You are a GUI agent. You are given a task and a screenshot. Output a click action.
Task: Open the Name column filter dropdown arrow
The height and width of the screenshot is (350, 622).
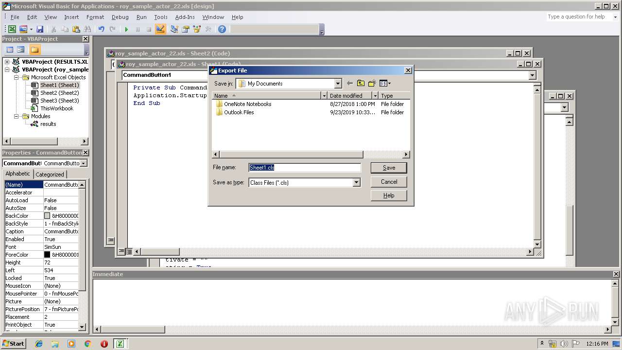[324, 96]
